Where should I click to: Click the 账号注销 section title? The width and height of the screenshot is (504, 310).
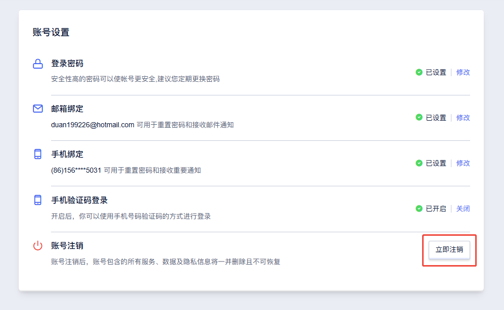(67, 246)
